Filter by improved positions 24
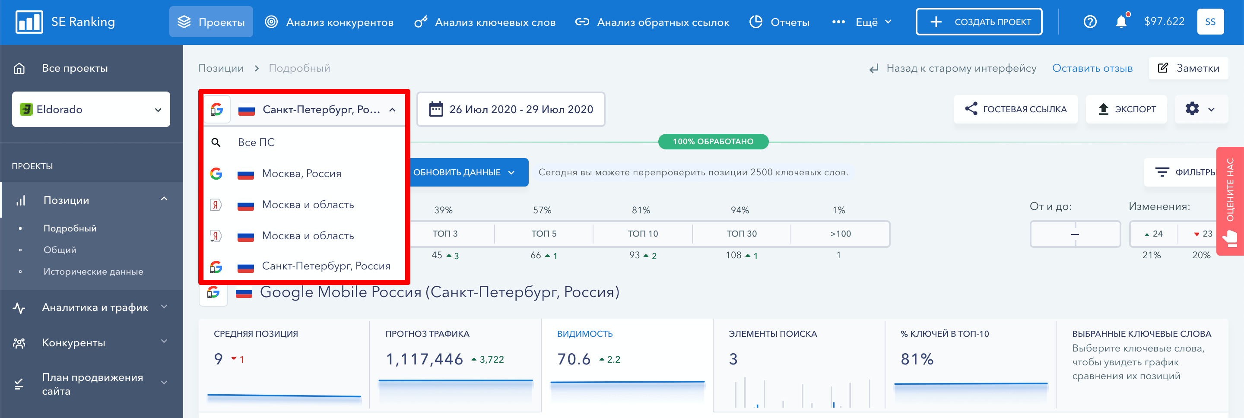Screen dimensions: 1244x418 coord(1154,234)
